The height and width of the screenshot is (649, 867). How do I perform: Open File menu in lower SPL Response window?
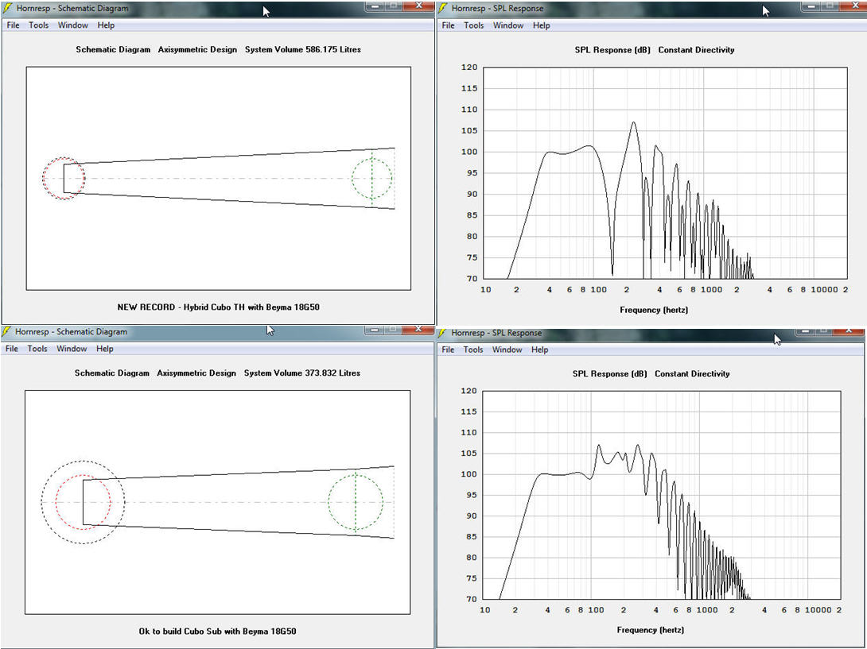[448, 350]
